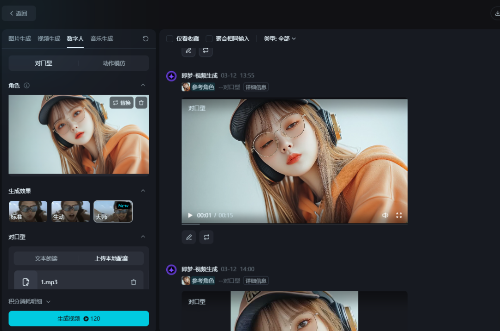Open the 类型: 全部 filter dropdown
Viewport: 500px width, 331px height.
[280, 38]
